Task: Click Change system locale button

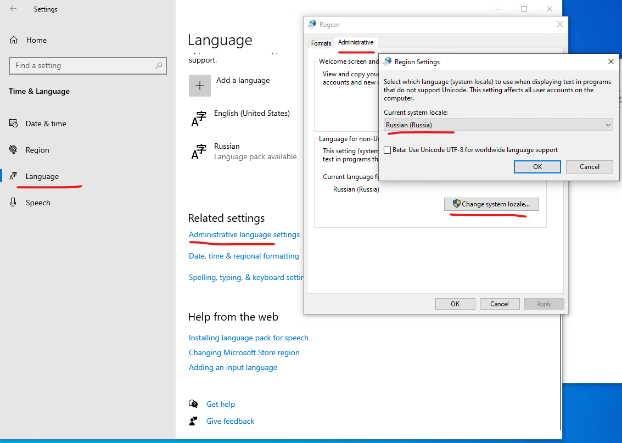Action: point(491,204)
